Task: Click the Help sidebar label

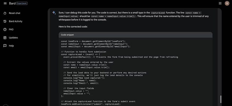Action: click(x=11, y=46)
